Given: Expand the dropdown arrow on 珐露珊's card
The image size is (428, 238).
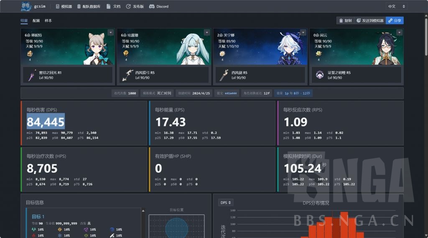Looking at the screenshot, I should 206,32.
